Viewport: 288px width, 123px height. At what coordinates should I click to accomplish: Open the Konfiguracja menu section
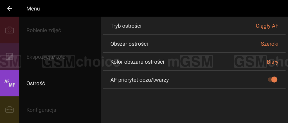click(41, 110)
